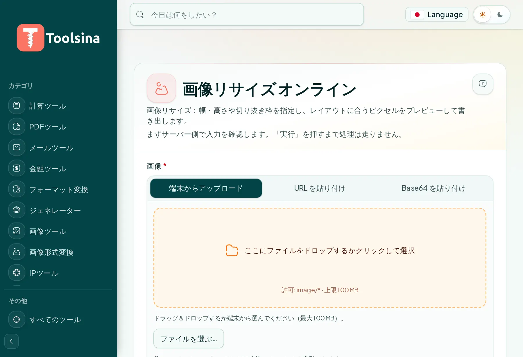The height and width of the screenshot is (357, 523).
Task: Click the 画像リサイズオンライン heading
Action: coord(269,89)
